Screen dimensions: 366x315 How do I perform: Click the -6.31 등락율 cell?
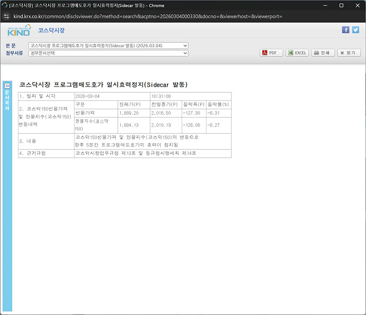pyautogui.click(x=213, y=113)
